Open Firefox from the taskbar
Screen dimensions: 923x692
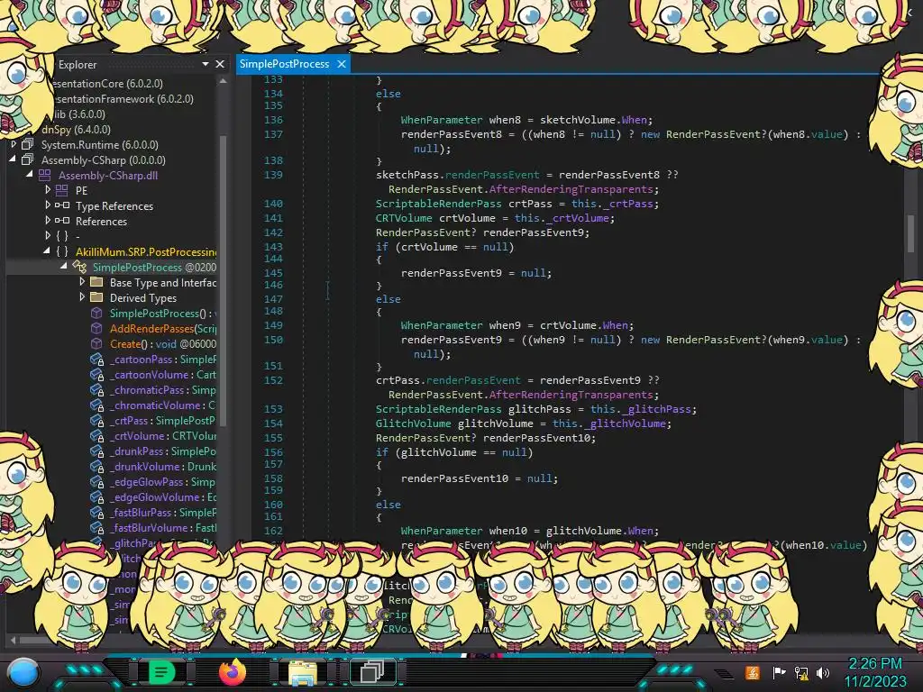(232, 671)
